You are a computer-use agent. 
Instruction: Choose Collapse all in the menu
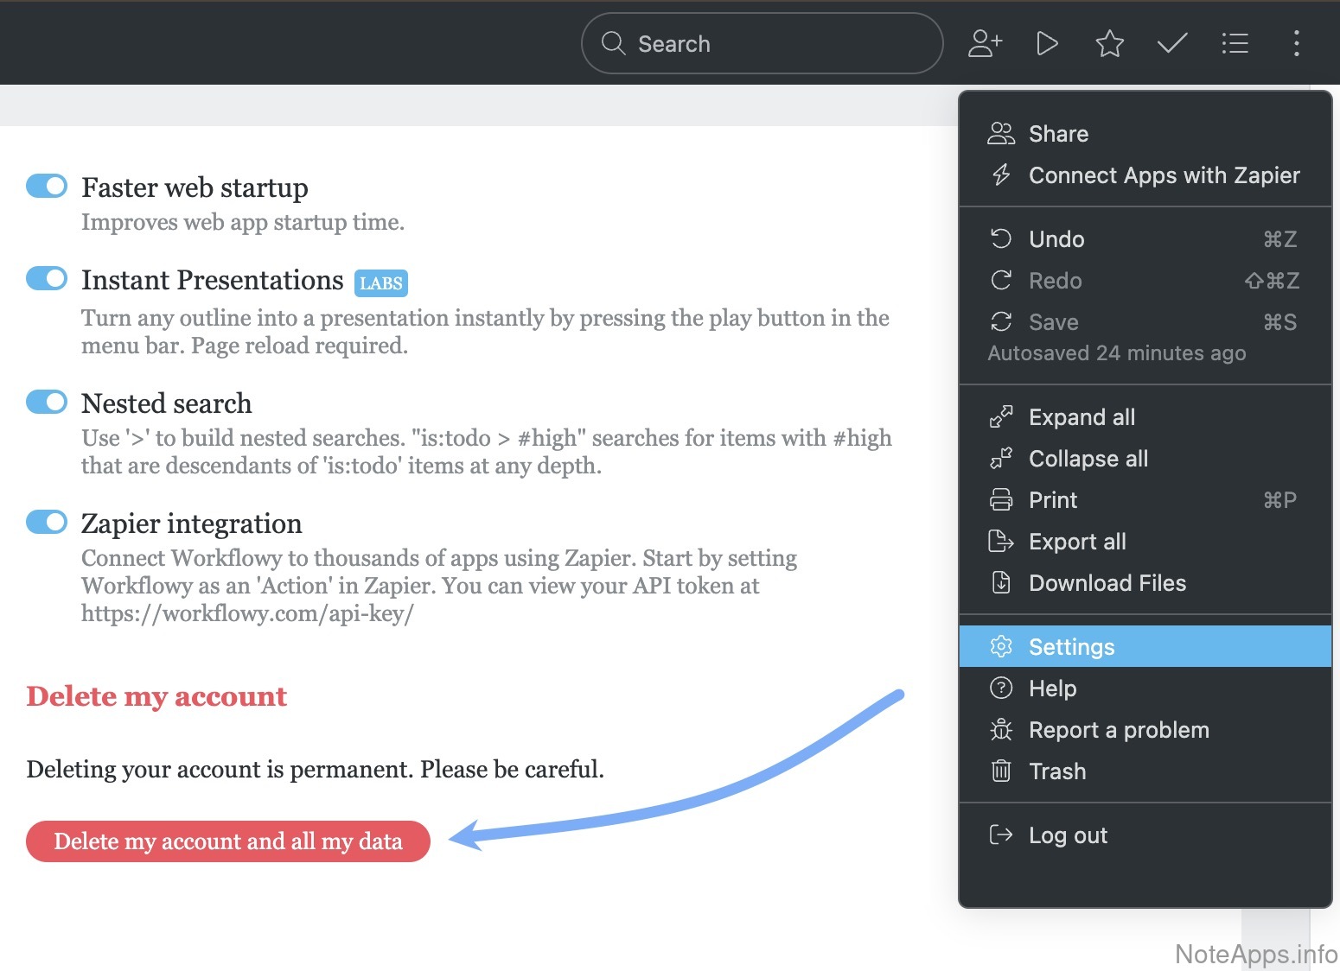click(x=1088, y=459)
